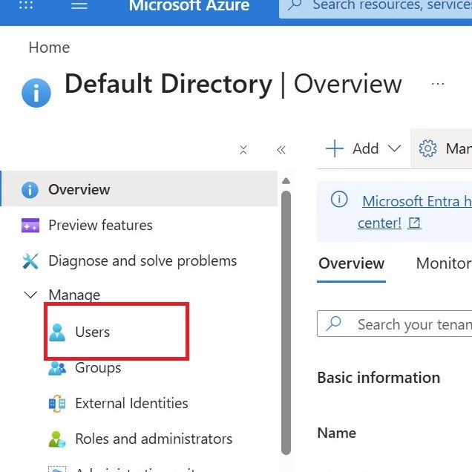Click the Users person icon

tap(57, 332)
